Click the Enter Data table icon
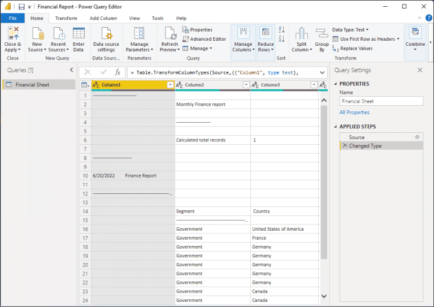 point(79,33)
